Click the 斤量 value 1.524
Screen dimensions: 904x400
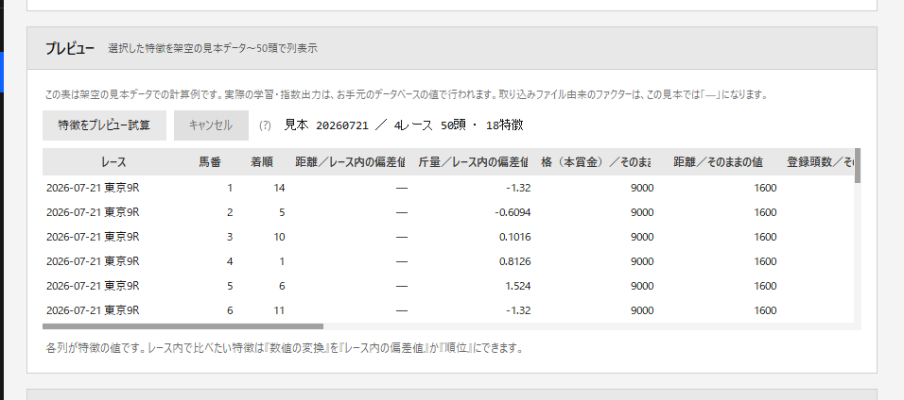[x=519, y=286]
